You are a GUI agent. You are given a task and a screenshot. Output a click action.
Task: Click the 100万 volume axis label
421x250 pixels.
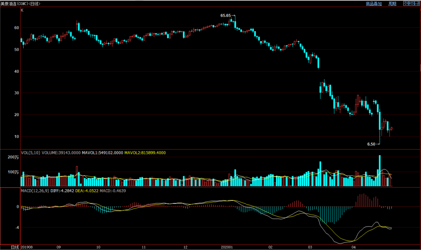[x=13, y=172]
